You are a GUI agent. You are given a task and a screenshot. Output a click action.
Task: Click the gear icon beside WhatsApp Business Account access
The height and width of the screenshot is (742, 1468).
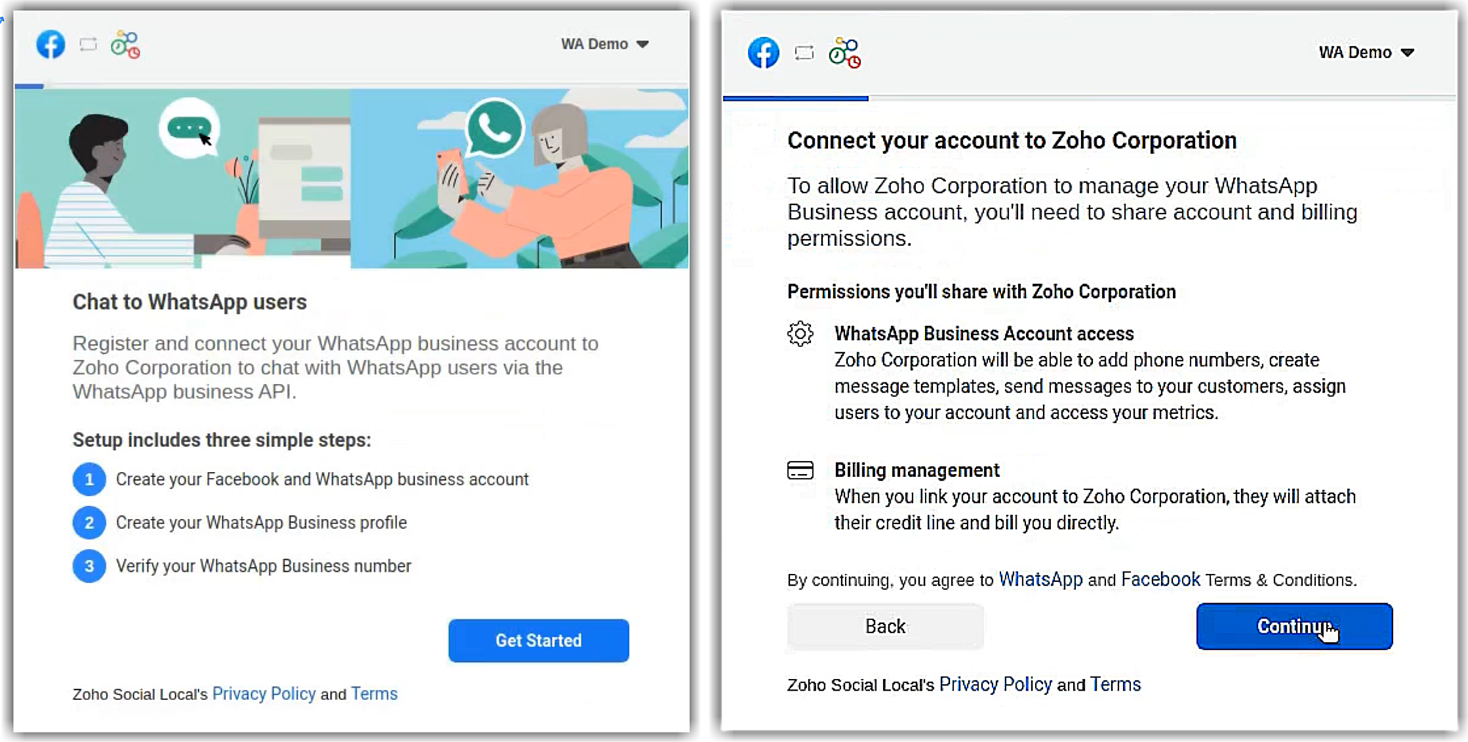tap(800, 334)
